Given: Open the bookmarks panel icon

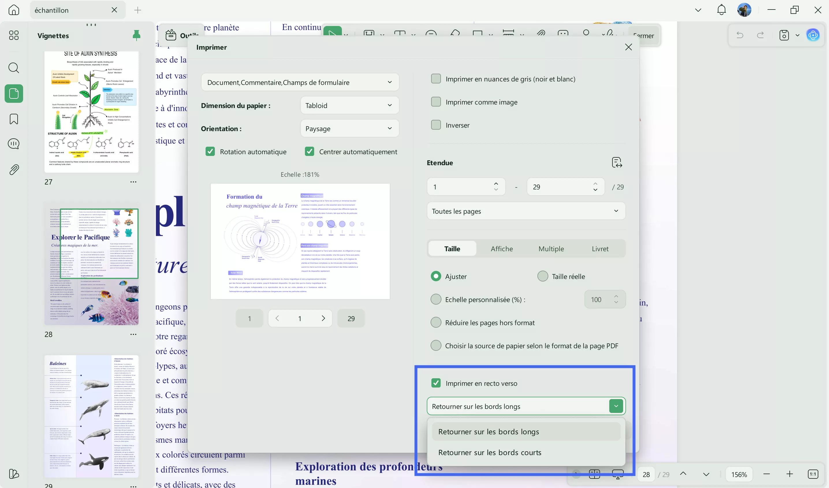Looking at the screenshot, I should click(x=14, y=119).
